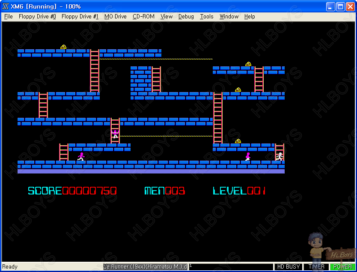Viewport: 357px width, 272px height.
Task: Click the gold pile beside the long right ladder
Action: tap(238, 90)
